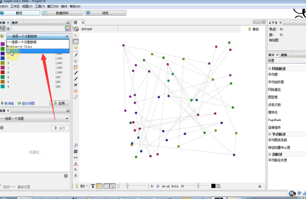Switch to the 边 partition tab
The height and width of the screenshot is (199, 306).
[8, 29]
